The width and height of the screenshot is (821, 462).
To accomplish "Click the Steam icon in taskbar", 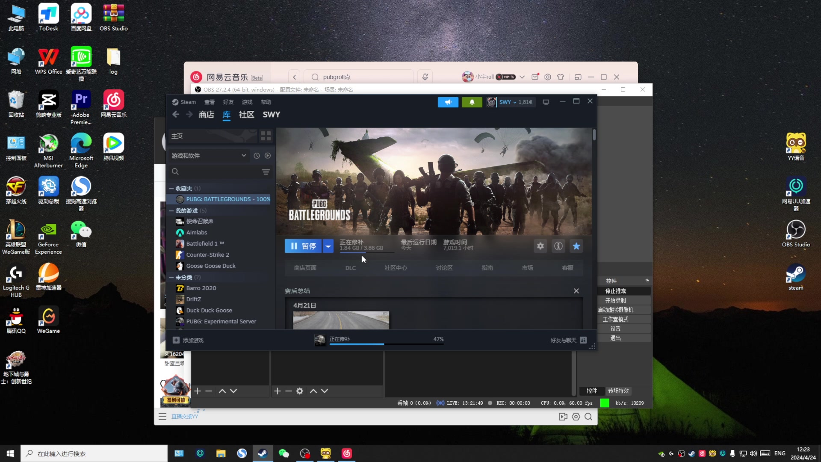I will click(262, 453).
